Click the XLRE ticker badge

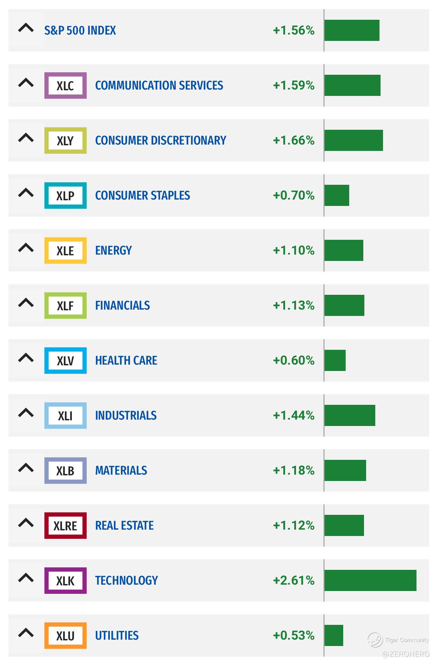coord(65,525)
